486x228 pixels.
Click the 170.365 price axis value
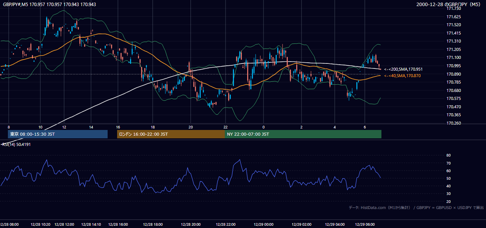pos(453,115)
